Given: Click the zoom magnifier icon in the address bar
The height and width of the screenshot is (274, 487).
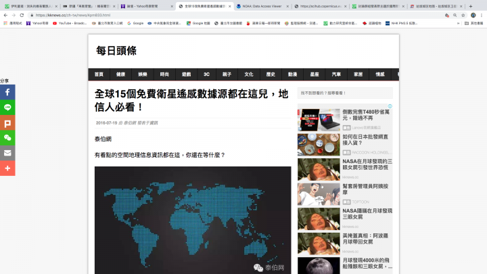Looking at the screenshot, I should pyautogui.click(x=455, y=15).
